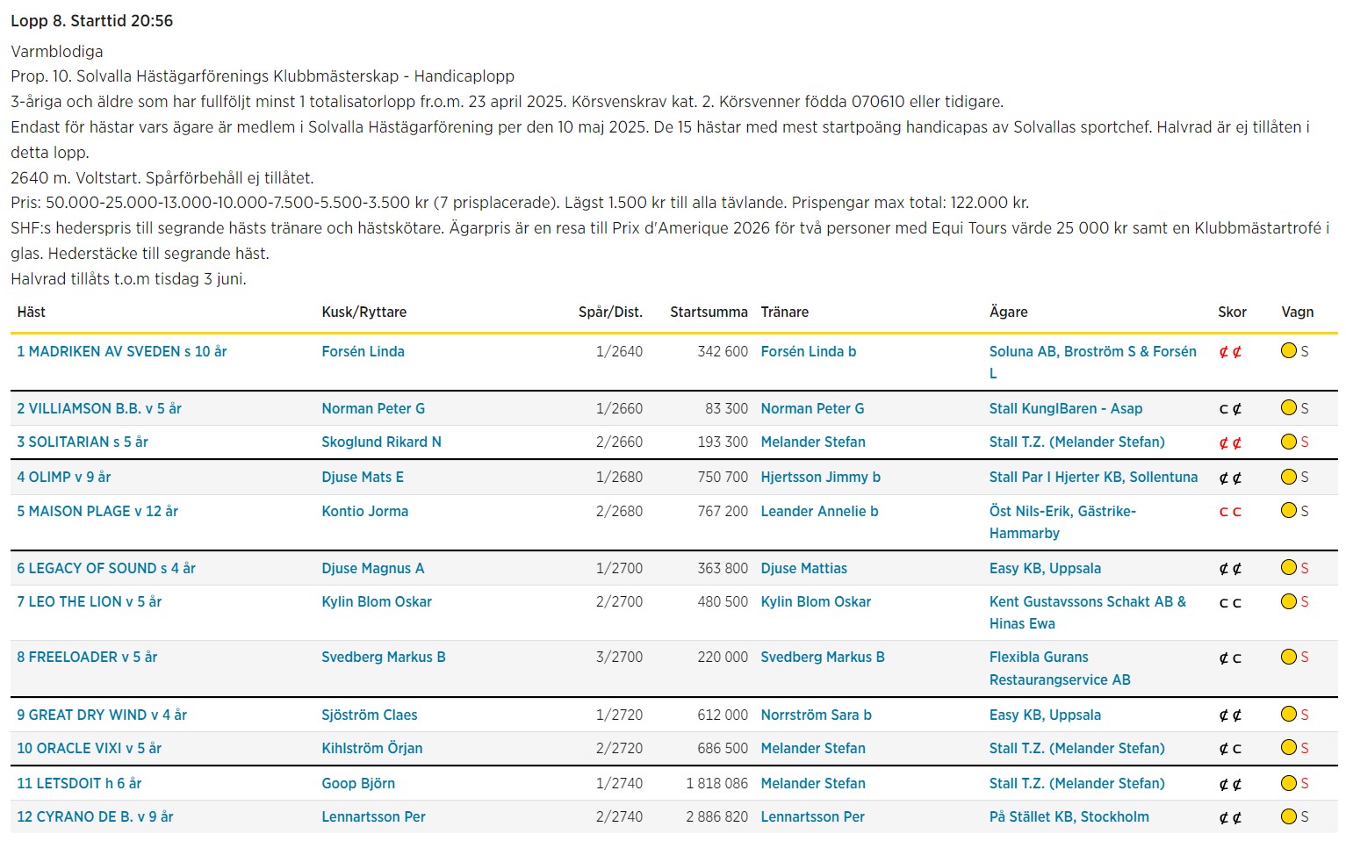Open trainer Leander Annelie b
1346x841 pixels.
[x=819, y=511]
